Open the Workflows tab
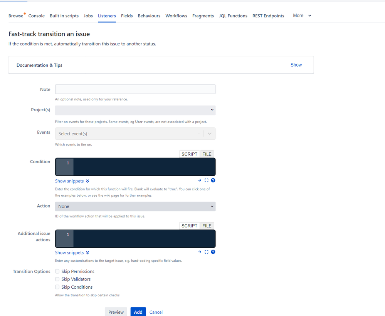The height and width of the screenshot is (316, 385). point(176,16)
